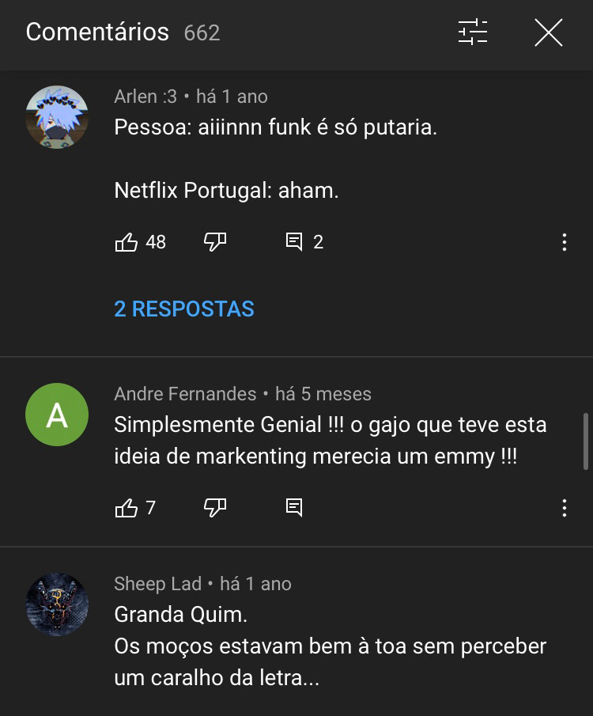Screen dimensions: 593x716
Task: Click the Sheep Lad username
Action: coord(157,584)
